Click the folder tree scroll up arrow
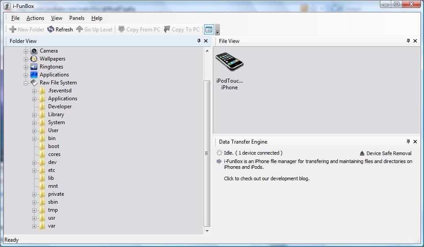Screen dimensions: 424x247 click(207, 51)
